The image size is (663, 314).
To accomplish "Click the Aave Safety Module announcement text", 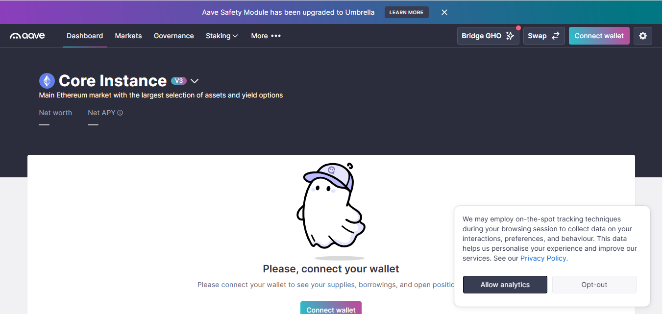I will tap(288, 12).
